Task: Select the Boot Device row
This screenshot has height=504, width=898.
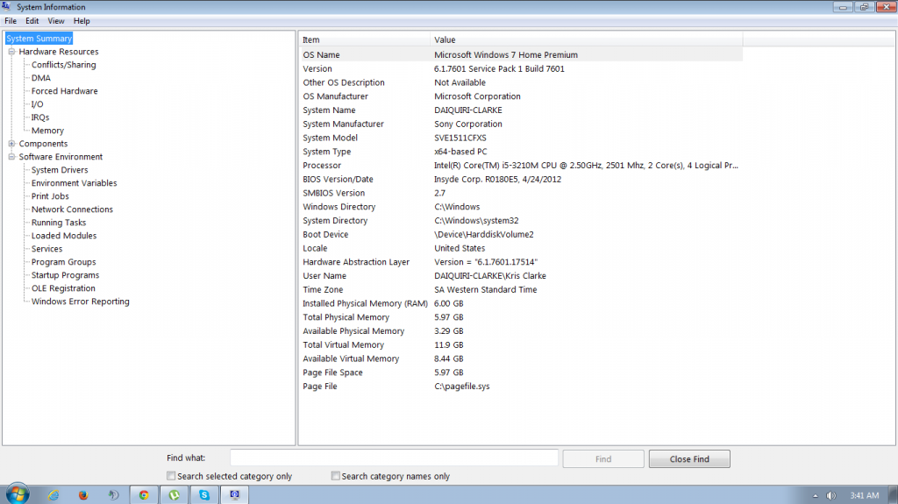Action: pos(522,234)
